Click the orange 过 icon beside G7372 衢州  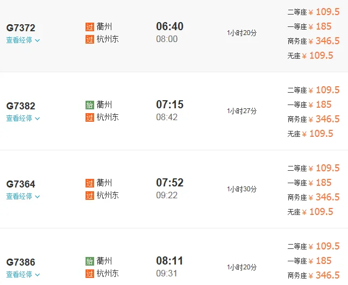click(x=89, y=27)
